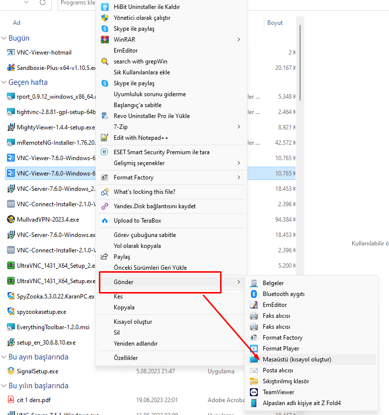Collapse the Bugün group
This screenshot has width=389, height=415.
tap(3, 38)
